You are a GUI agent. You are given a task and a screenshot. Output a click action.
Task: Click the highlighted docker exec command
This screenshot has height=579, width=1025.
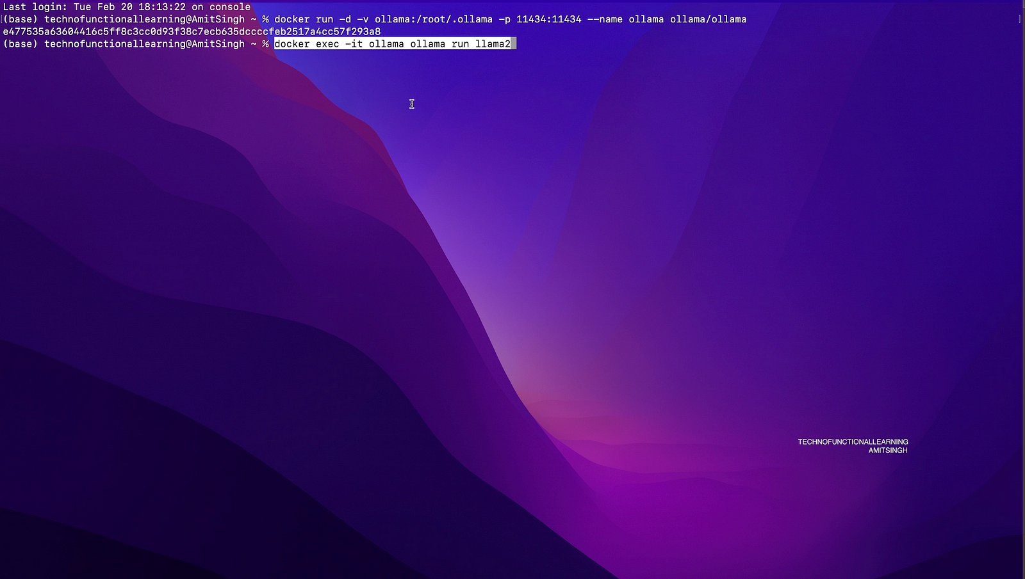coord(392,44)
